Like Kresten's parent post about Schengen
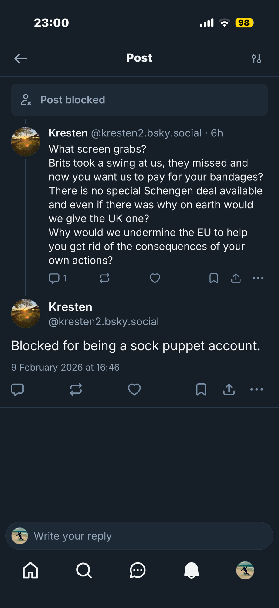This screenshot has height=608, width=279. coord(155,278)
